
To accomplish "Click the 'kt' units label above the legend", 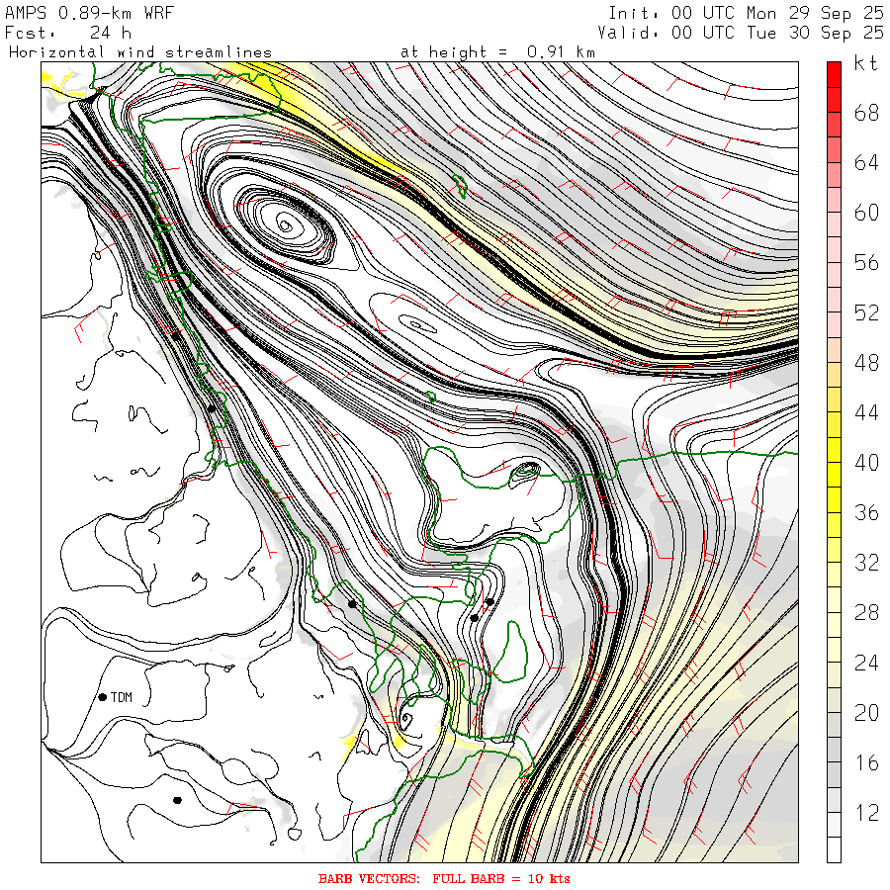I will [866, 63].
